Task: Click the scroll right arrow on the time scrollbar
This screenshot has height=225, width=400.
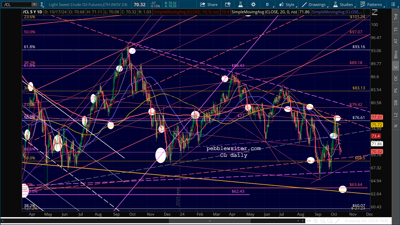Action: coord(303,221)
